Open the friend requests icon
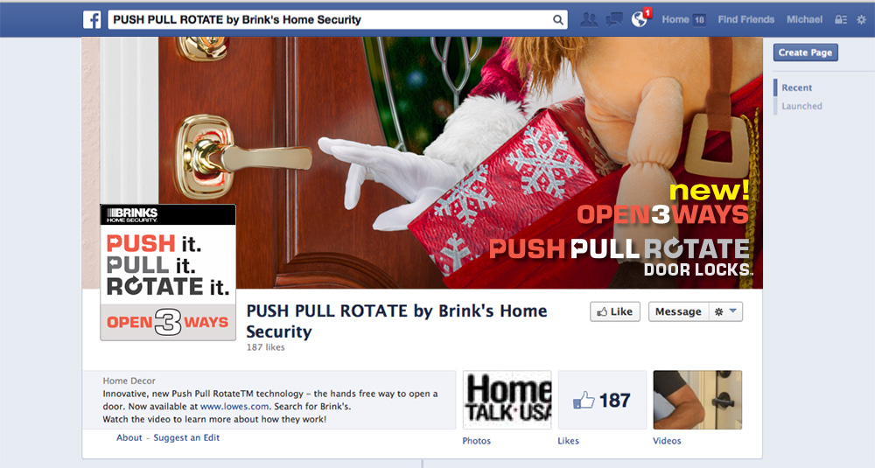The height and width of the screenshot is (468, 875). pos(589,19)
